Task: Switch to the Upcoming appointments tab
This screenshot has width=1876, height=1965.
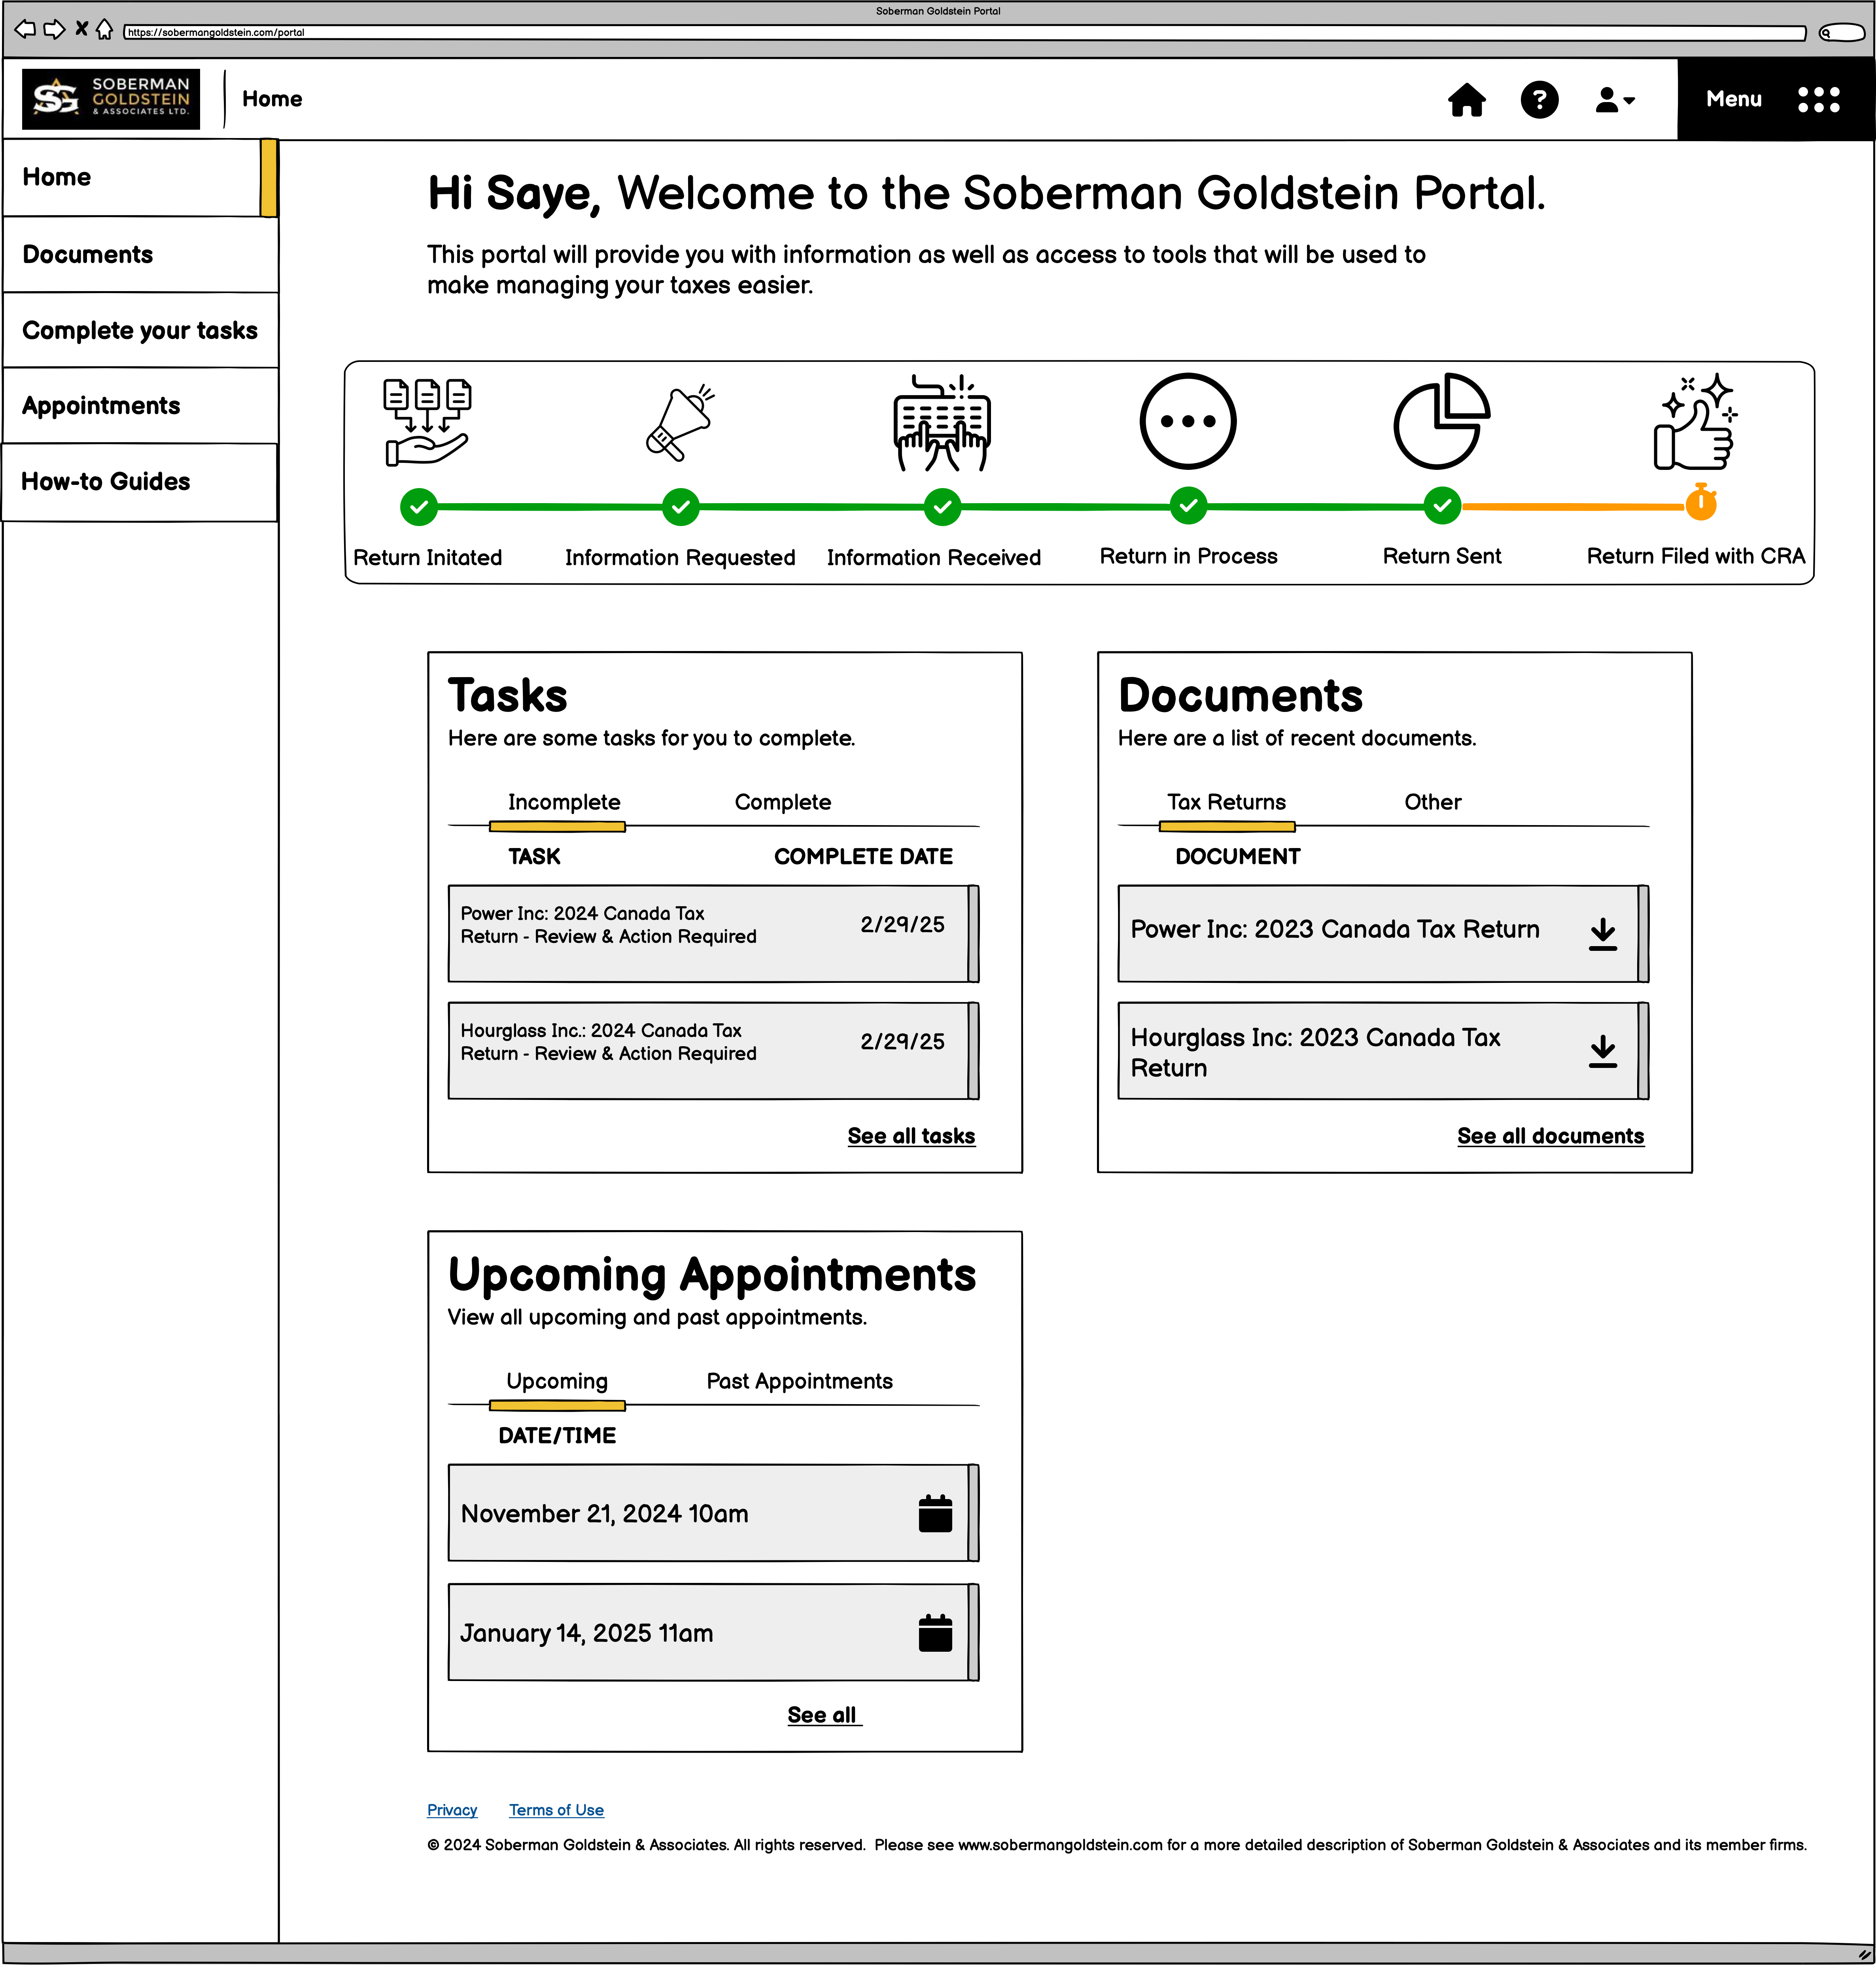Action: click(557, 1381)
